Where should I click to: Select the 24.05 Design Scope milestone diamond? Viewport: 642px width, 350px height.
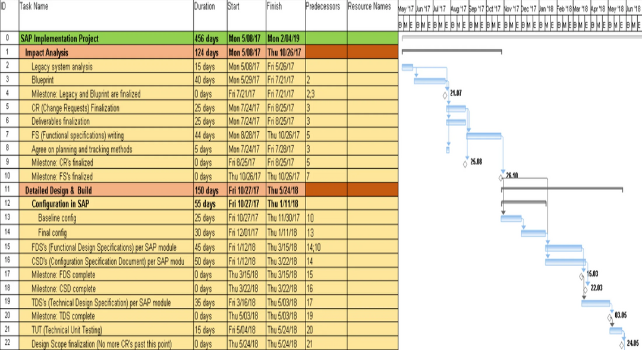[x=622, y=344]
